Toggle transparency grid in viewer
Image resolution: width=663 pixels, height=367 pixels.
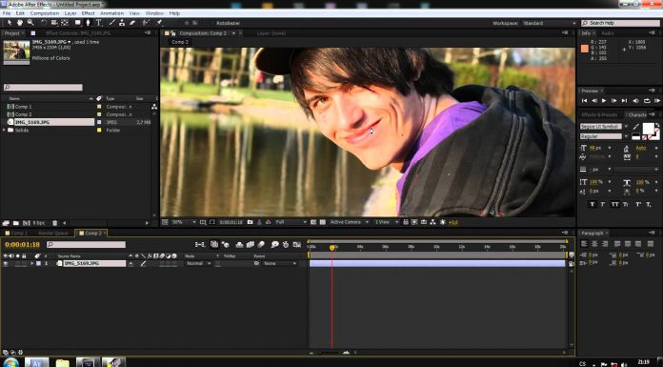323,222
